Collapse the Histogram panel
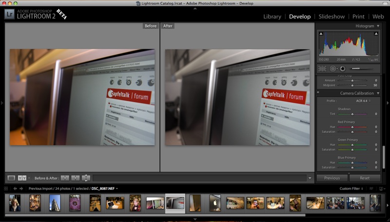Viewport: 390px width, 222px height. coord(378,26)
